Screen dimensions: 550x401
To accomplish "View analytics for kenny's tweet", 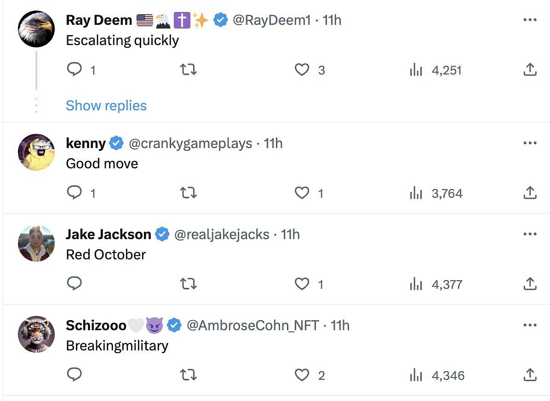I will (x=416, y=193).
